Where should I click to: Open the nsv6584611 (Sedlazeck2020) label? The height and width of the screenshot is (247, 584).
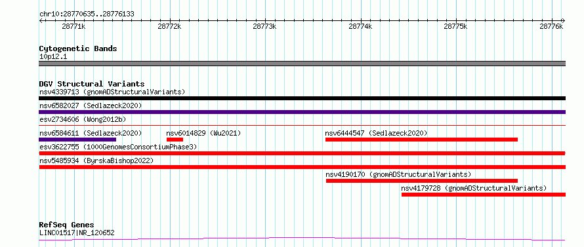tap(91, 133)
